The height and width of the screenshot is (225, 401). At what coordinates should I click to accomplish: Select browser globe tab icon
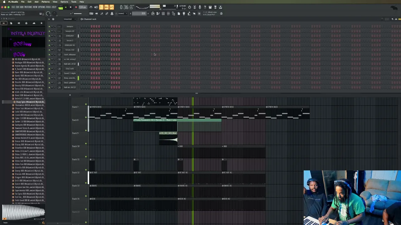pyautogui.click(x=26, y=23)
